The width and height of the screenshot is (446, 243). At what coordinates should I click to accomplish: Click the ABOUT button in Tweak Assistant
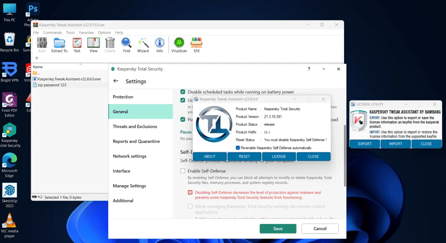tap(210, 157)
